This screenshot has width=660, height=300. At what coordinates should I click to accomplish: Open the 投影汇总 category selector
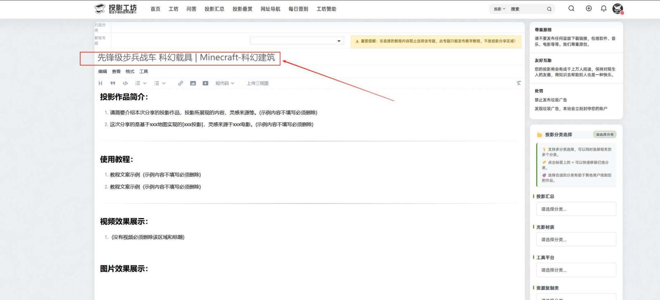click(x=576, y=209)
